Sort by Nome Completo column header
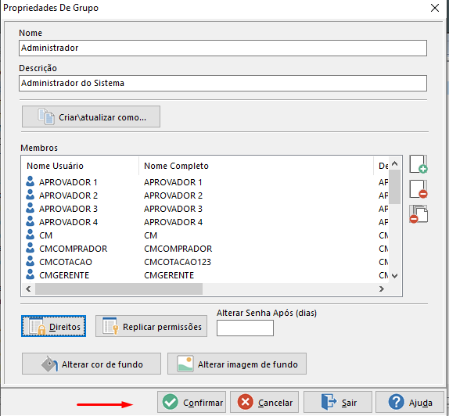 [257, 166]
